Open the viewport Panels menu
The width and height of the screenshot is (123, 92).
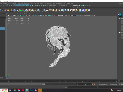[31, 14]
